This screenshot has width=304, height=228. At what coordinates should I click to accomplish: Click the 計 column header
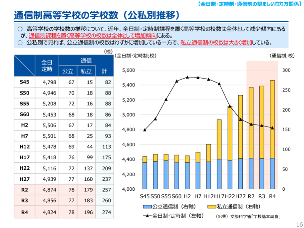(x=104, y=71)
